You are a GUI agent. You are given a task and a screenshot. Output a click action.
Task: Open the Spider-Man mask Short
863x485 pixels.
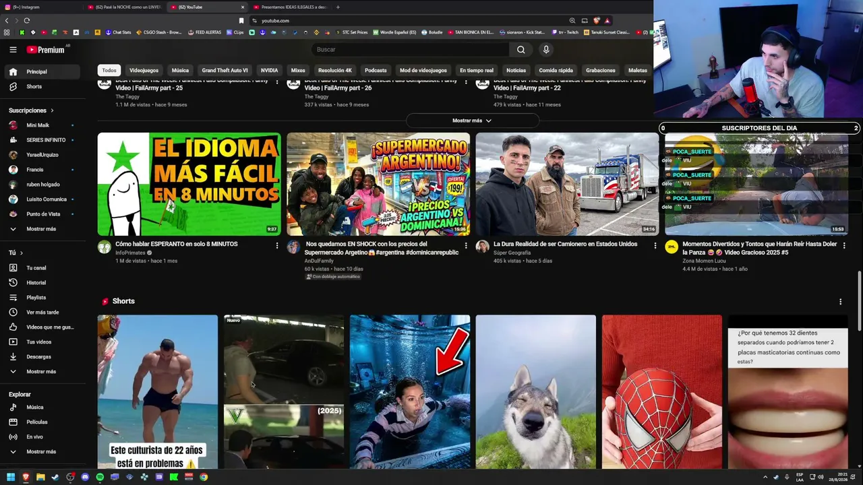(x=662, y=392)
